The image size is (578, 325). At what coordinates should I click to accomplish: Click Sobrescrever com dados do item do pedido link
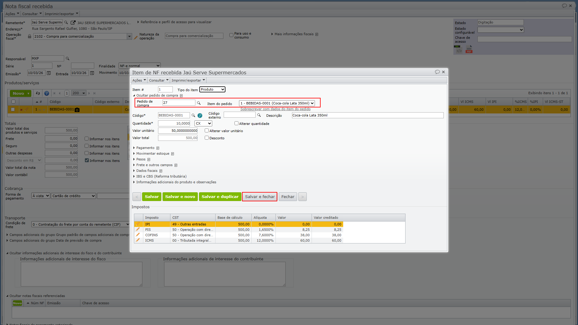point(275,109)
